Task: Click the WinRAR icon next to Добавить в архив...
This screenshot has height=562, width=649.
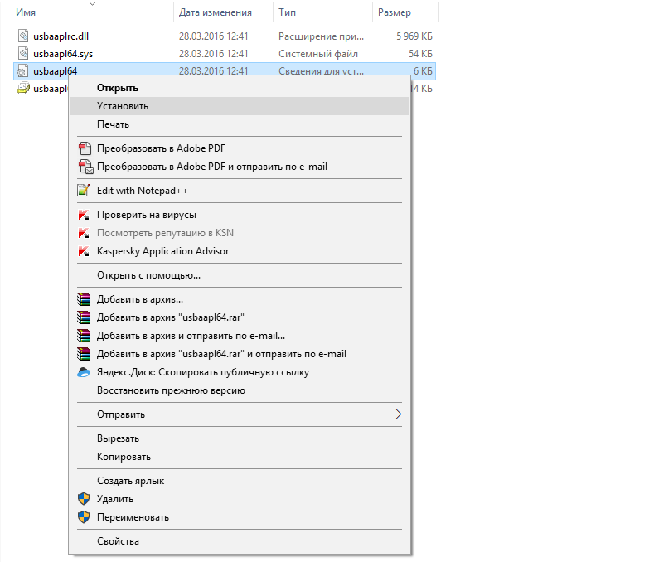Action: pos(83,299)
